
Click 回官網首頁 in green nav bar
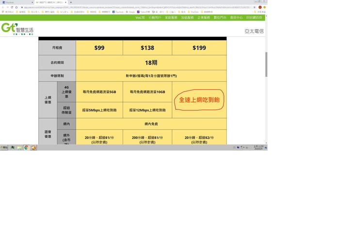254,17
